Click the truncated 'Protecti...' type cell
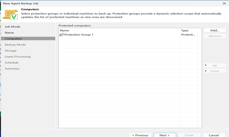The width and height of the screenshot is (229, 137). pos(188,35)
